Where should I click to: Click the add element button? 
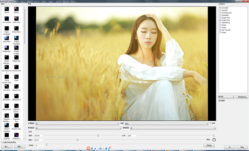pyautogui.click(x=242, y=97)
